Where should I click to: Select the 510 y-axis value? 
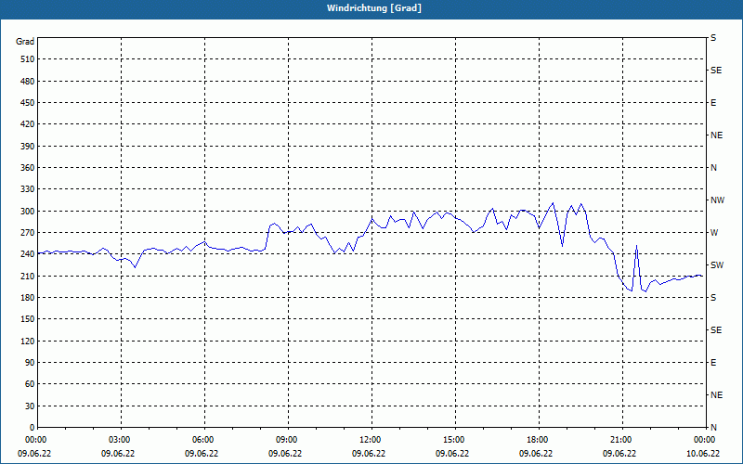(x=28, y=59)
